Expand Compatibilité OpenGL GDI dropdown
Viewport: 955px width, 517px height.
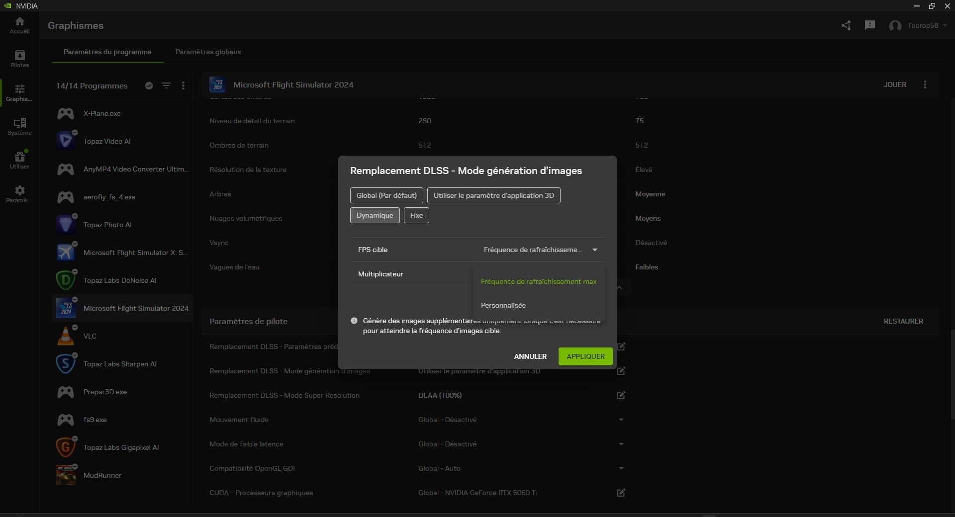coord(621,468)
